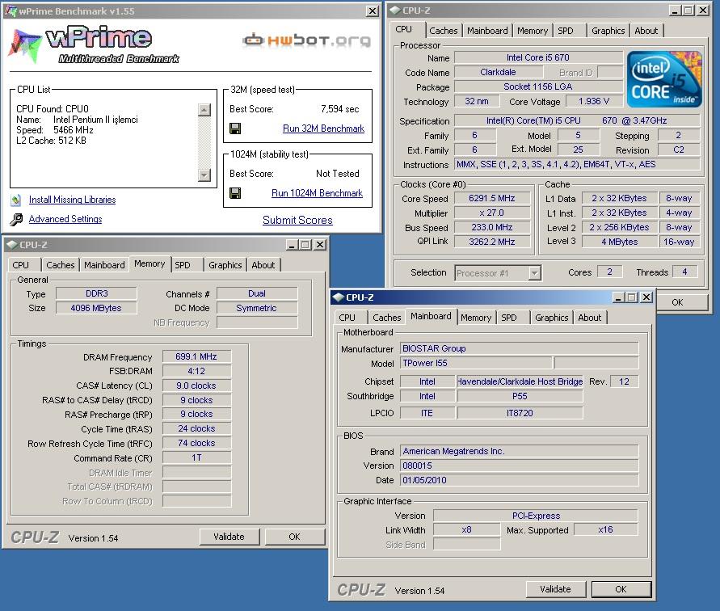Image resolution: width=720 pixels, height=611 pixels.
Task: Select Caches tab in Memory CPU-Z window
Action: (60, 265)
